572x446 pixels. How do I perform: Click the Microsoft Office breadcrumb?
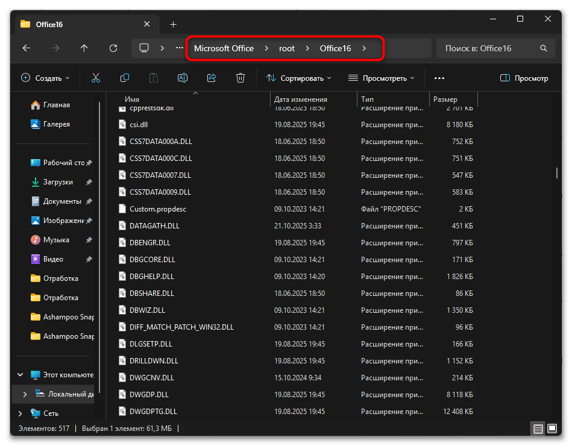[224, 48]
